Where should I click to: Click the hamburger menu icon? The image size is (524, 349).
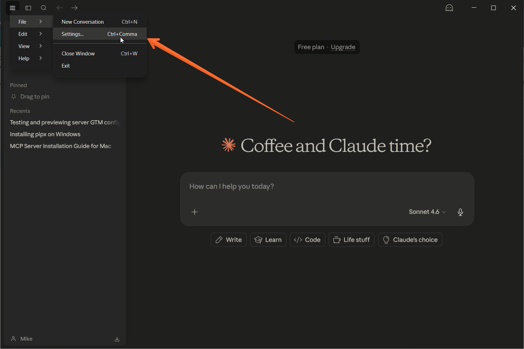[13, 8]
